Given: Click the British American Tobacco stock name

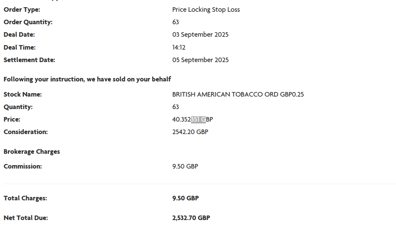Looking at the screenshot, I should [238, 94].
